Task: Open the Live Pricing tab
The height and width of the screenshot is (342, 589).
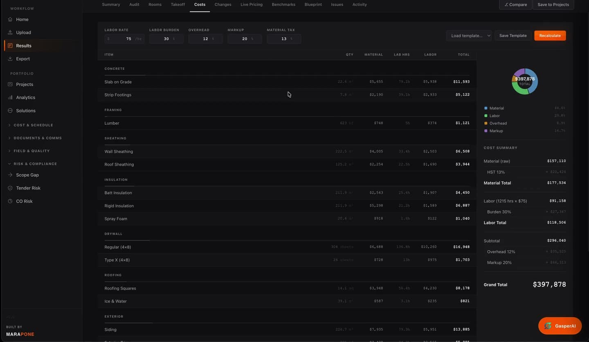Action: coord(252,4)
